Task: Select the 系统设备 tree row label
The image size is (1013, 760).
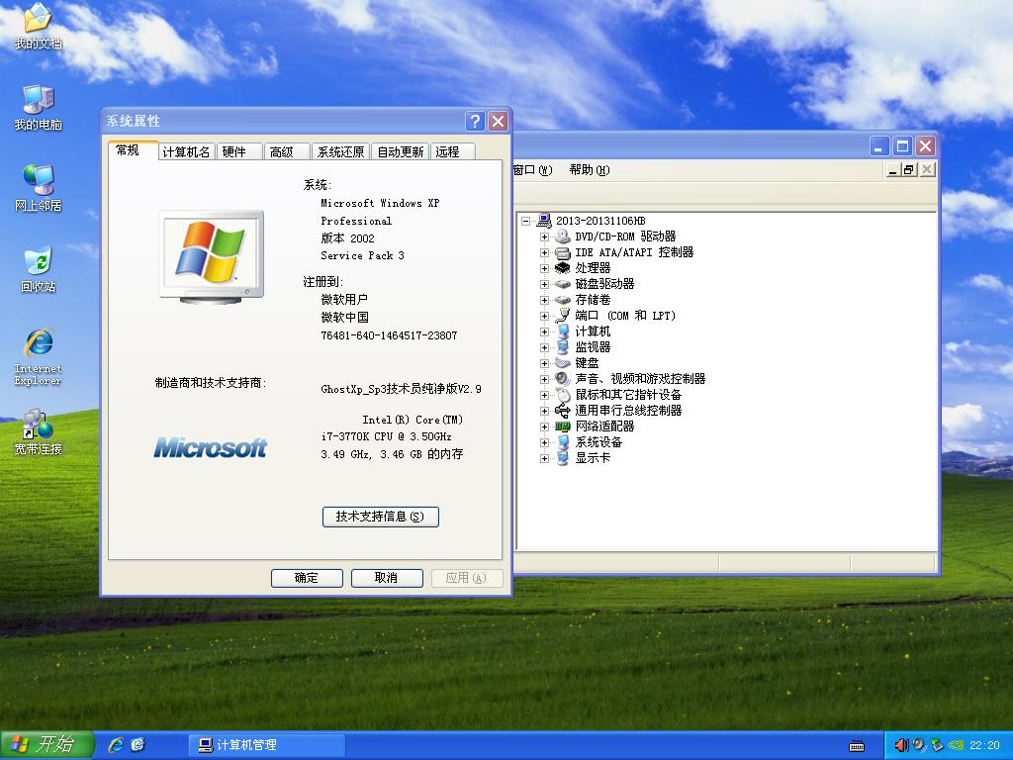Action: coord(599,442)
